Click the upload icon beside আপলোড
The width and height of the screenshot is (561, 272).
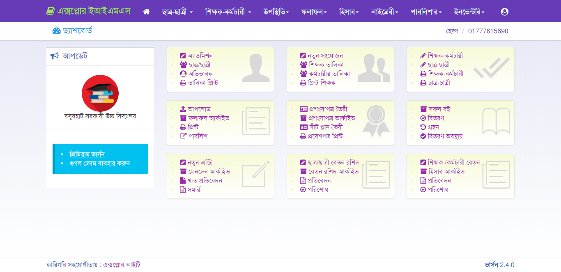183,109
